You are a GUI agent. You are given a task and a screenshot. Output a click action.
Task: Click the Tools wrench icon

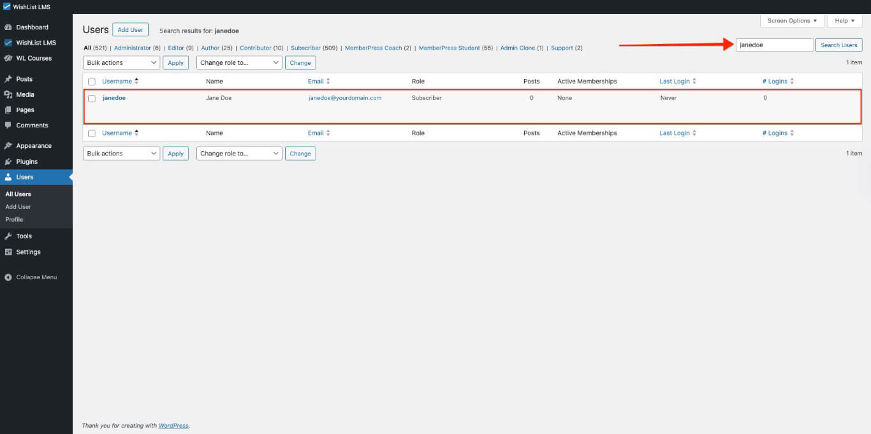tap(8, 236)
